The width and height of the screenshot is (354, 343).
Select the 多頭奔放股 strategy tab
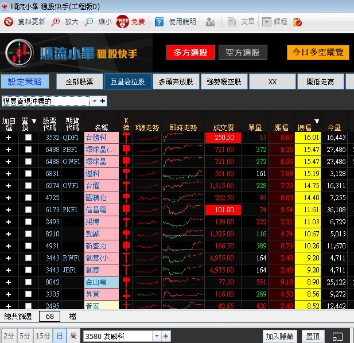pyautogui.click(x=176, y=81)
